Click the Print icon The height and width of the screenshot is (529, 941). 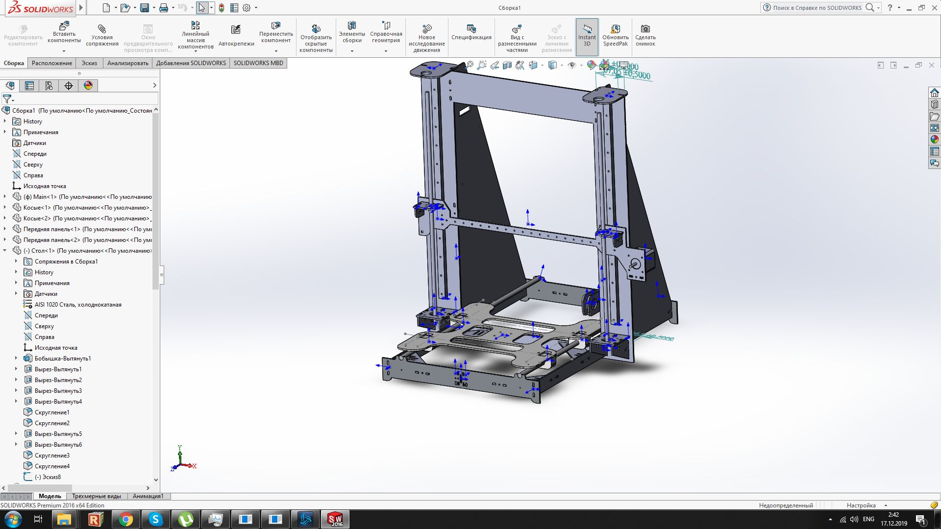pyautogui.click(x=164, y=8)
